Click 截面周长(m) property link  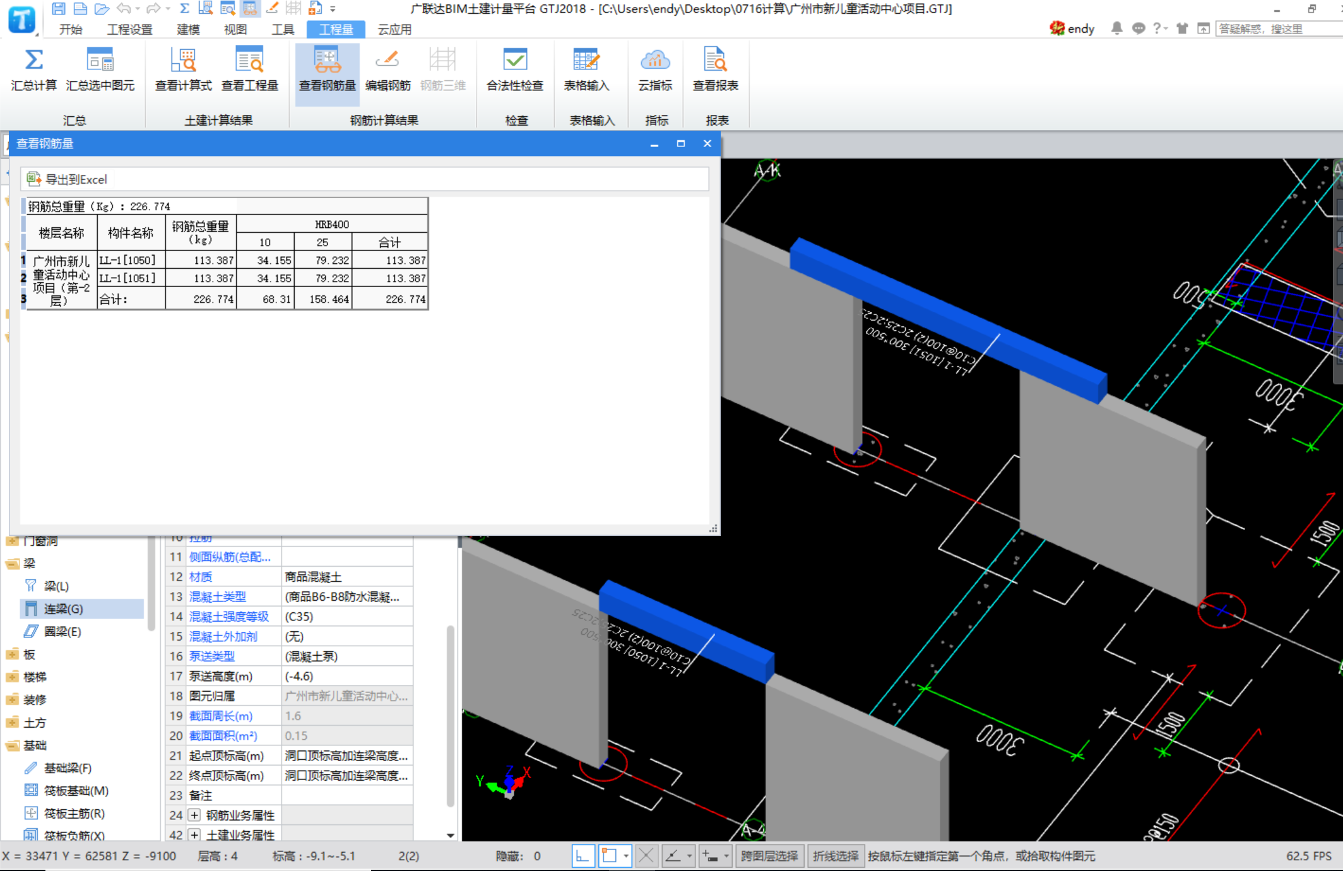[x=221, y=716]
